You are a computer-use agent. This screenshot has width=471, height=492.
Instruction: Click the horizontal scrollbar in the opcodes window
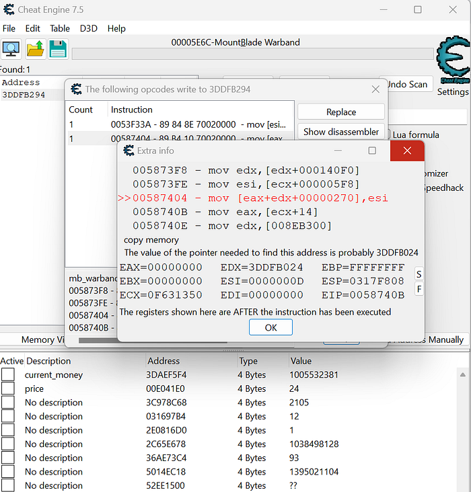(x=153, y=341)
